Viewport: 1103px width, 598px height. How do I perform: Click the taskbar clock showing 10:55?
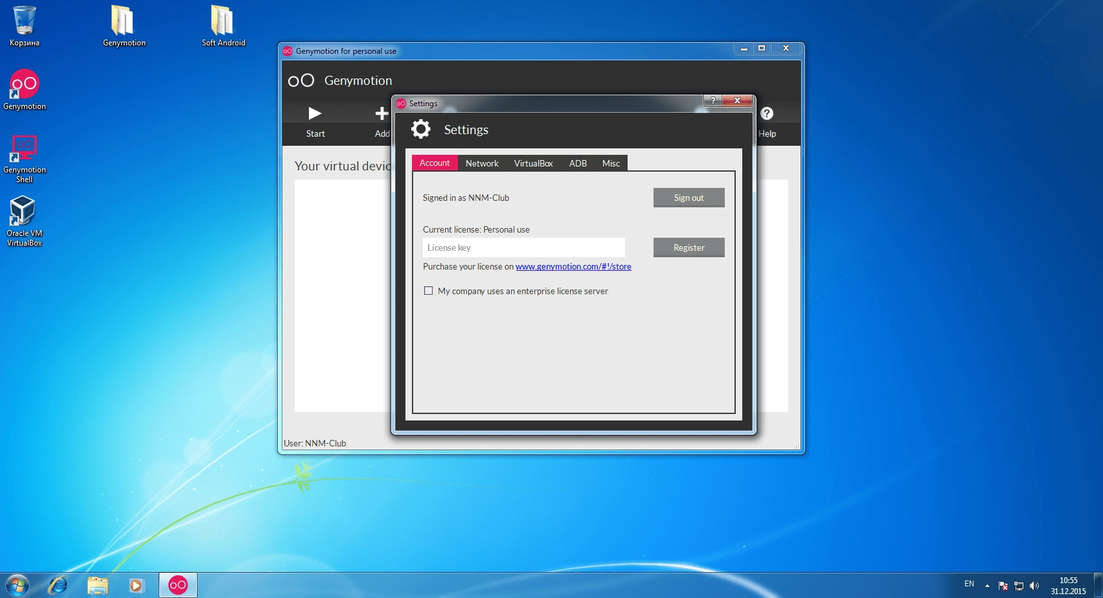click(x=1068, y=586)
